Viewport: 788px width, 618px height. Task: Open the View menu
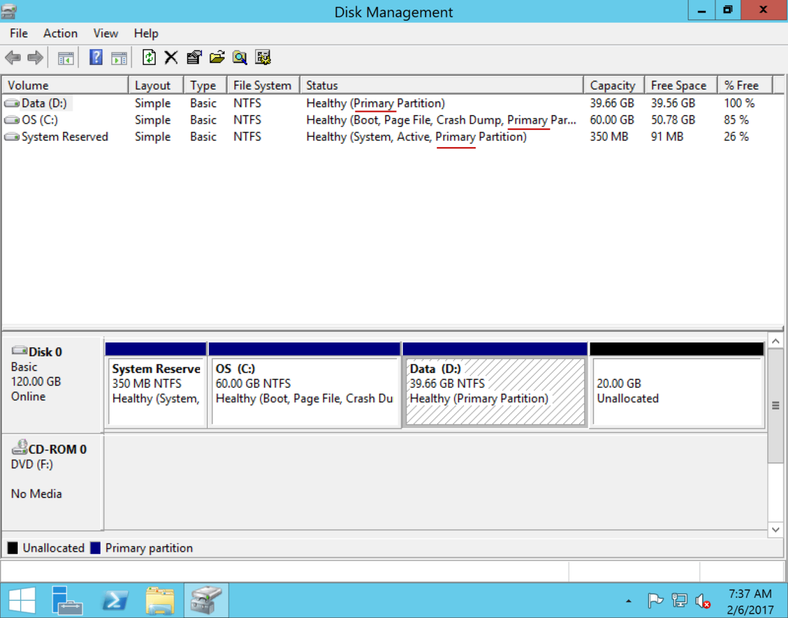tap(105, 33)
